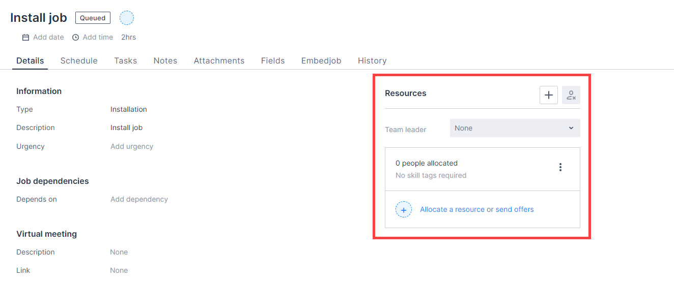Click the send offers link

(x=515, y=209)
